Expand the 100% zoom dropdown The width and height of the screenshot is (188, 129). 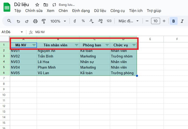(x=58, y=21)
